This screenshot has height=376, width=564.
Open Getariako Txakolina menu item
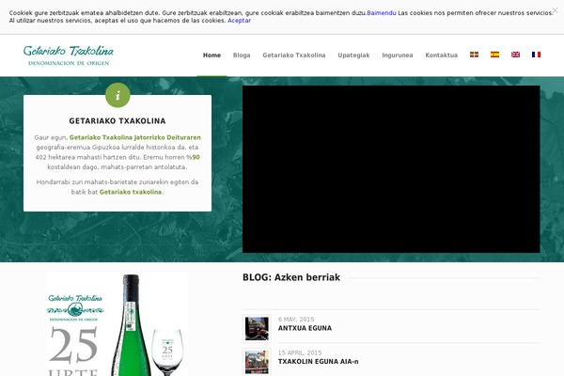coord(294,55)
